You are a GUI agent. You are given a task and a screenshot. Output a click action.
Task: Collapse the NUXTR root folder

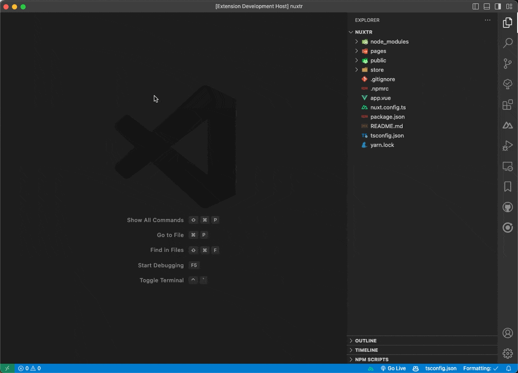coord(423,32)
